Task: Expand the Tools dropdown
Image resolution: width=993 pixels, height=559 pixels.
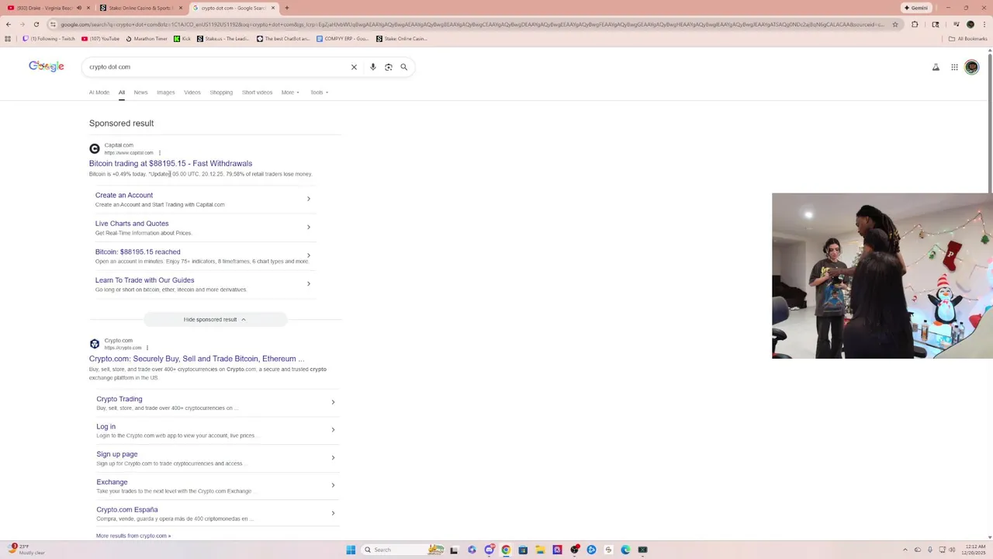Action: click(320, 92)
